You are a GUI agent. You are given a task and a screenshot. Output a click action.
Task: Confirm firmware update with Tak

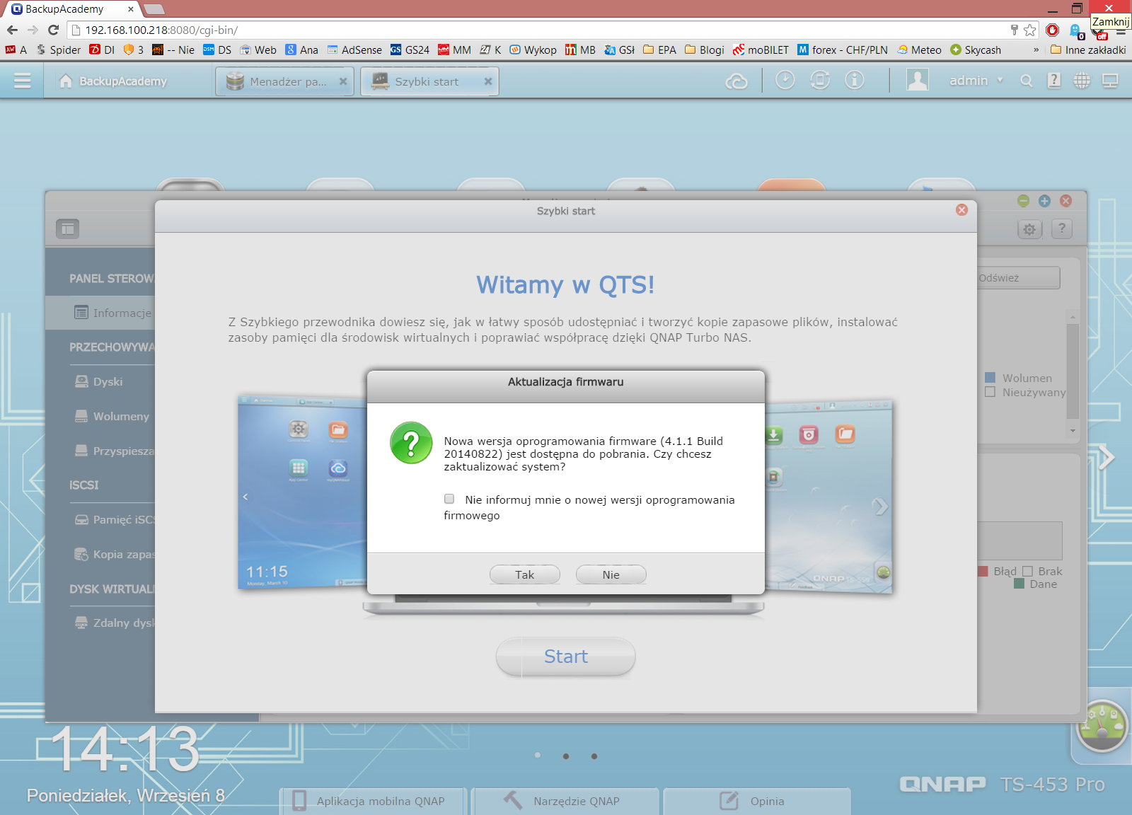tap(525, 574)
